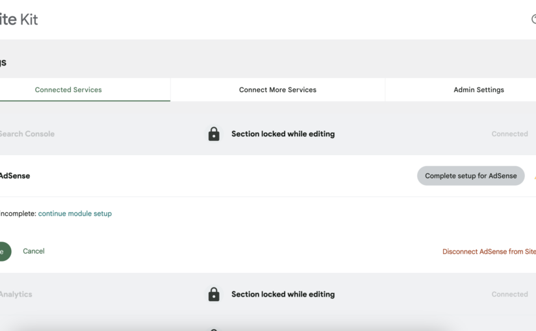This screenshot has width=536, height=331.
Task: Click the help icon in top-right header
Action: coord(533,19)
